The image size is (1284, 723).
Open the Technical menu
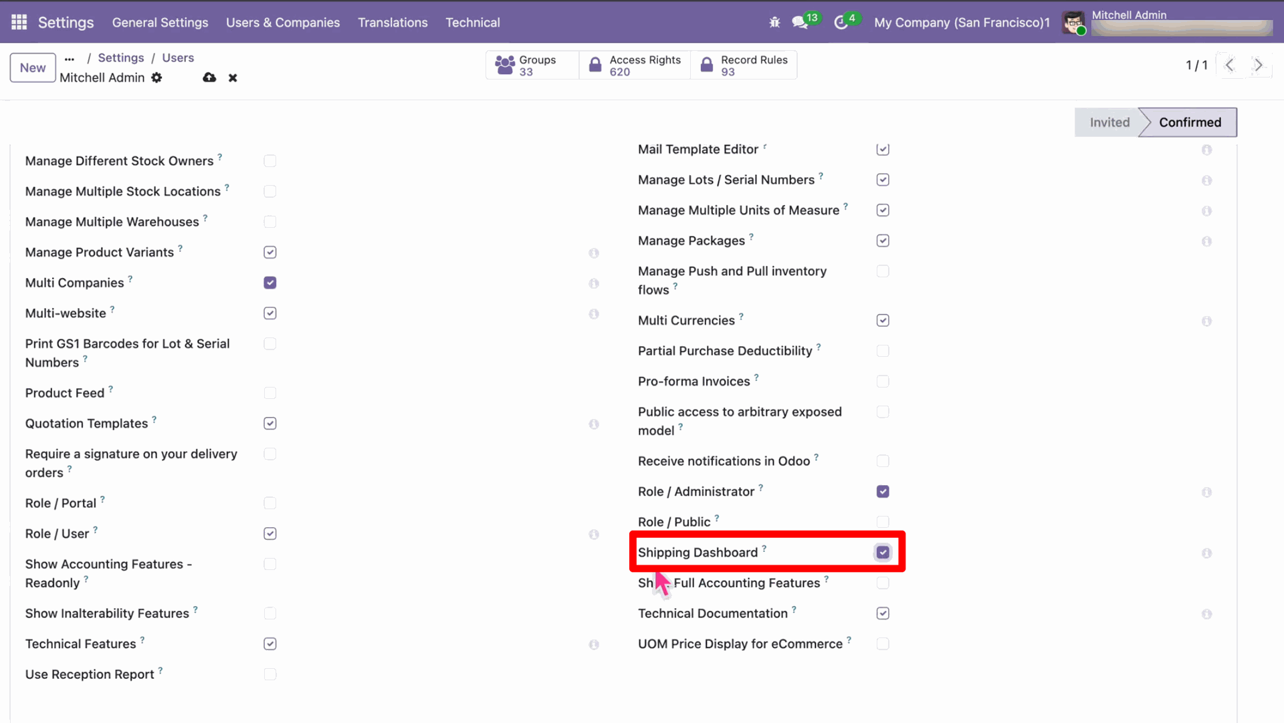(473, 23)
